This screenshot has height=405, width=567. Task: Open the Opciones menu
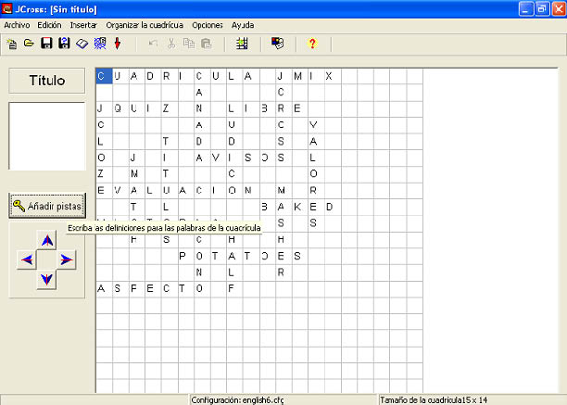(x=208, y=25)
